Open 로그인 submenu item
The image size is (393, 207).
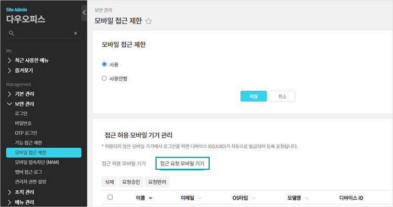pos(21,114)
